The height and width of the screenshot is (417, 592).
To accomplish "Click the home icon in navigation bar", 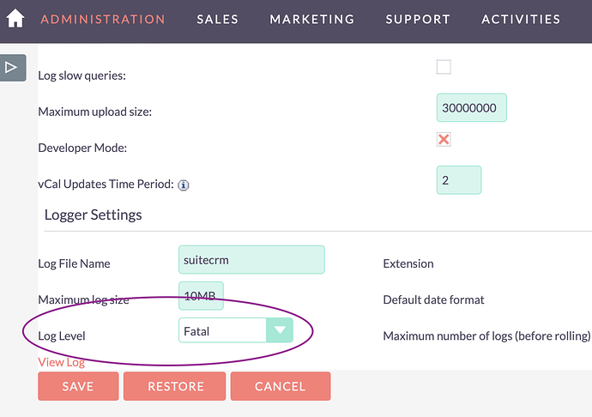I will pyautogui.click(x=15, y=19).
